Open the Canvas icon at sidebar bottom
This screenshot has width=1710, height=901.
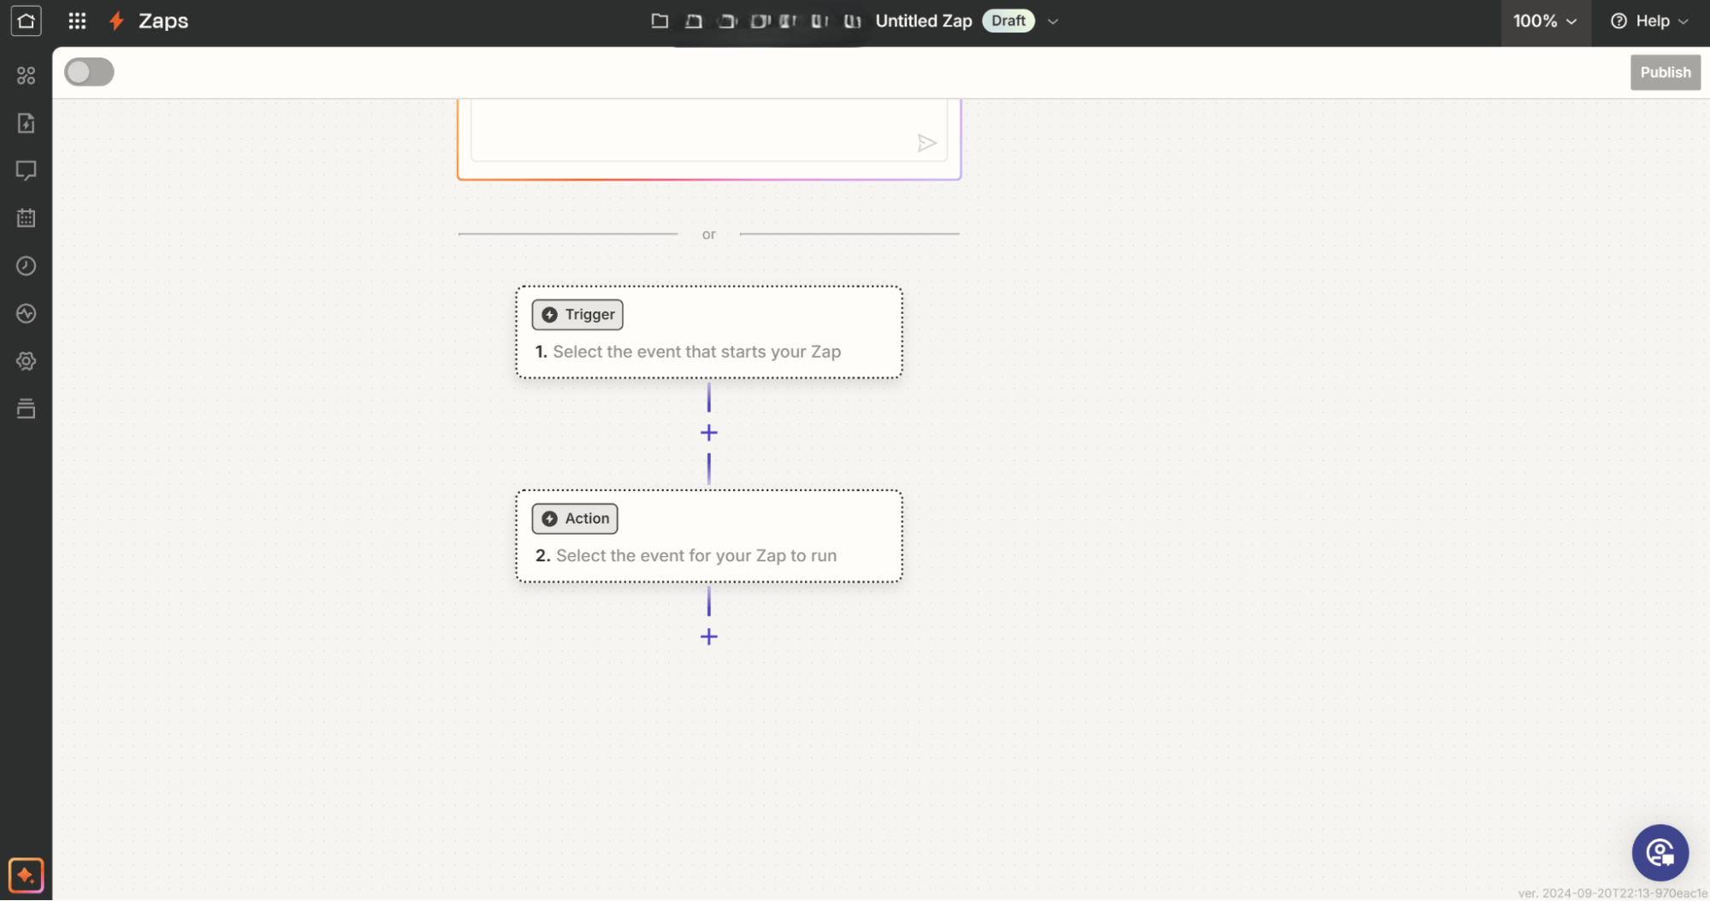26,408
